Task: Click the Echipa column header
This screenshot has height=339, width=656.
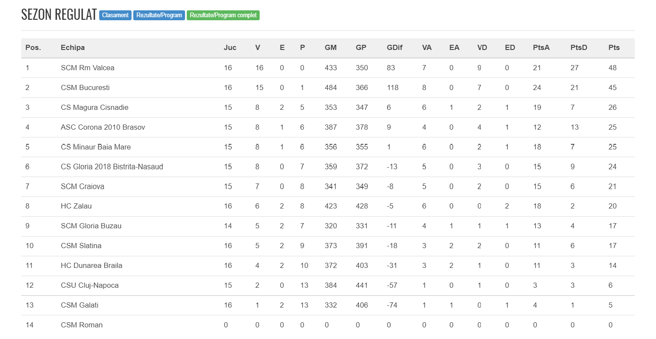Action: (72, 47)
